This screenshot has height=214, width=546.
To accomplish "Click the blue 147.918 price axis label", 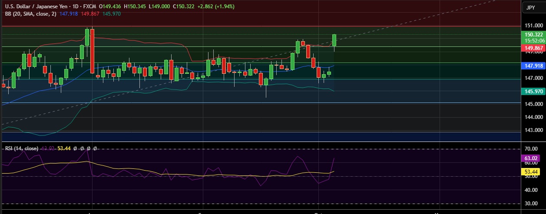I will pos(533,66).
